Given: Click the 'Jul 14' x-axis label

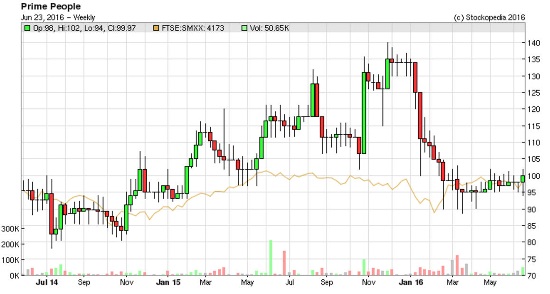Looking at the screenshot, I should 47,283.
